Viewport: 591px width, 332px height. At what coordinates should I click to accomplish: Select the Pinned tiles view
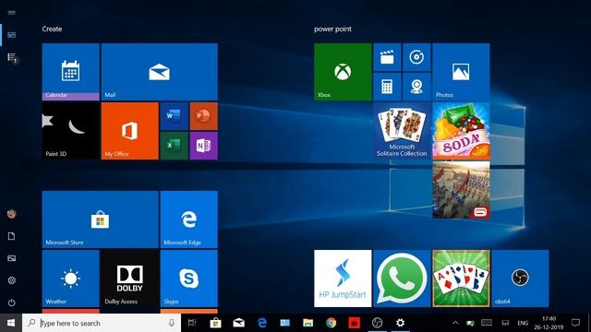11,35
